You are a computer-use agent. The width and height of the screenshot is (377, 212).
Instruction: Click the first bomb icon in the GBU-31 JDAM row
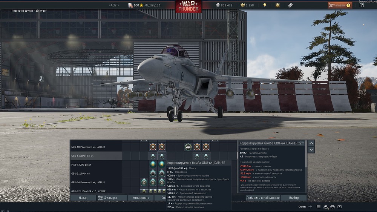pos(153,173)
